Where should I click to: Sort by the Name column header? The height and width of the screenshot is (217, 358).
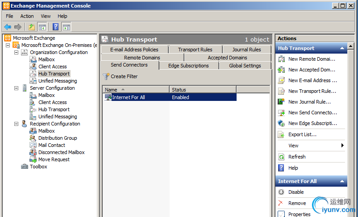click(x=136, y=90)
